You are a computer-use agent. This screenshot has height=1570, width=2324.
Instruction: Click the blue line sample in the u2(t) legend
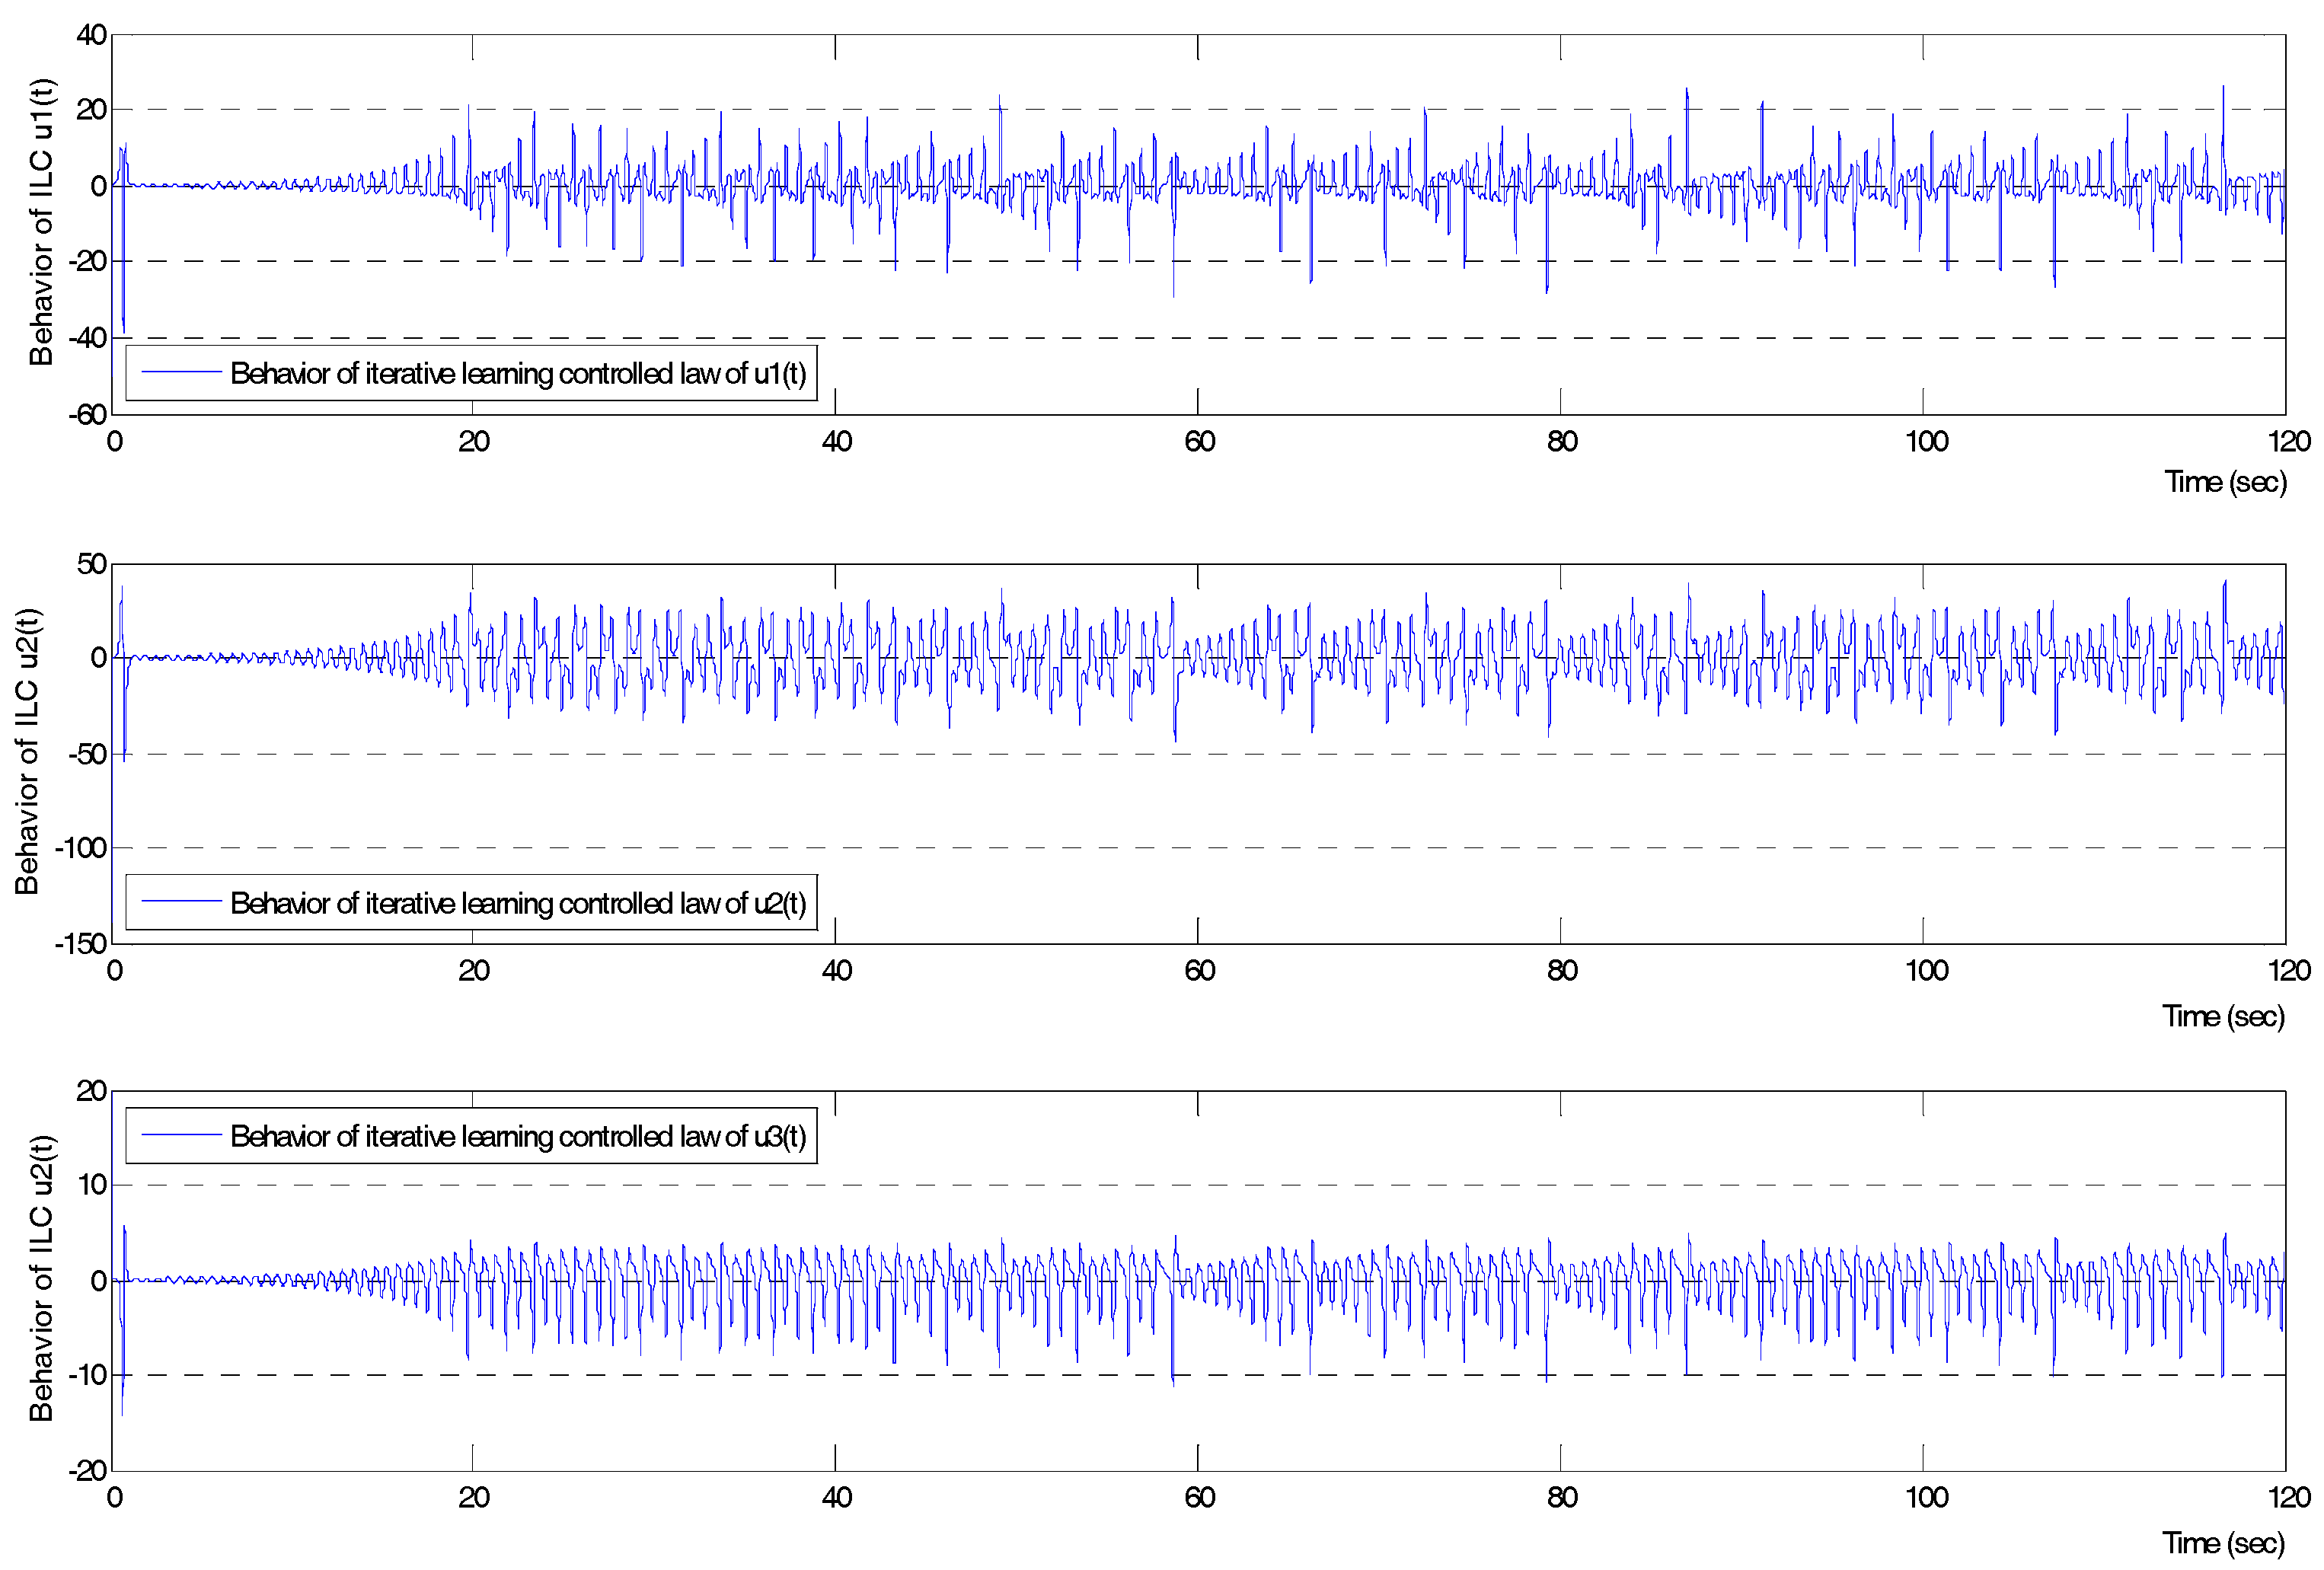181,901
